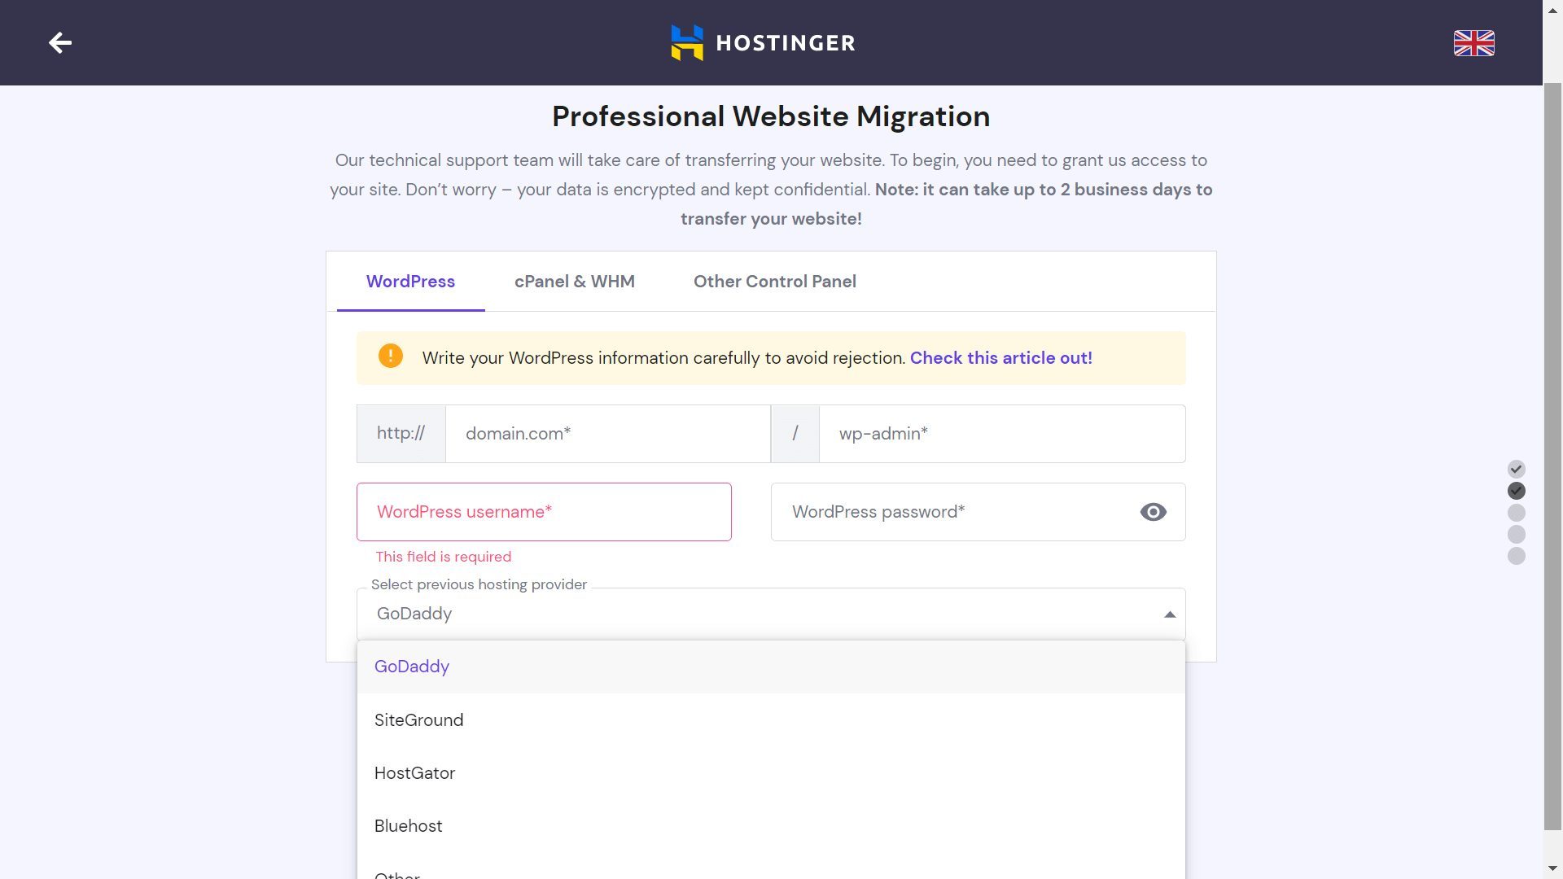Click the fifth step progress dot
The height and width of the screenshot is (879, 1563).
tap(1516, 556)
